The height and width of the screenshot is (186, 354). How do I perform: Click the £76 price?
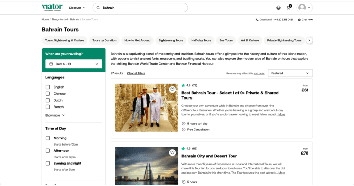point(305,153)
